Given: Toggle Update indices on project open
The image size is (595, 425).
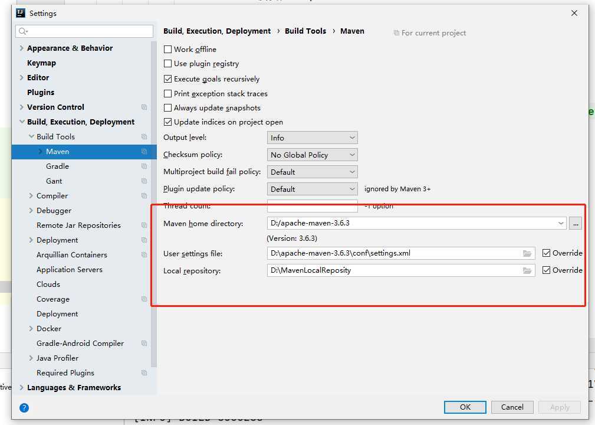Looking at the screenshot, I should 167,122.
